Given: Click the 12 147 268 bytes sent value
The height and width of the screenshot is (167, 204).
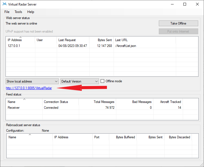Looking at the screenshot, I should point(104,46).
